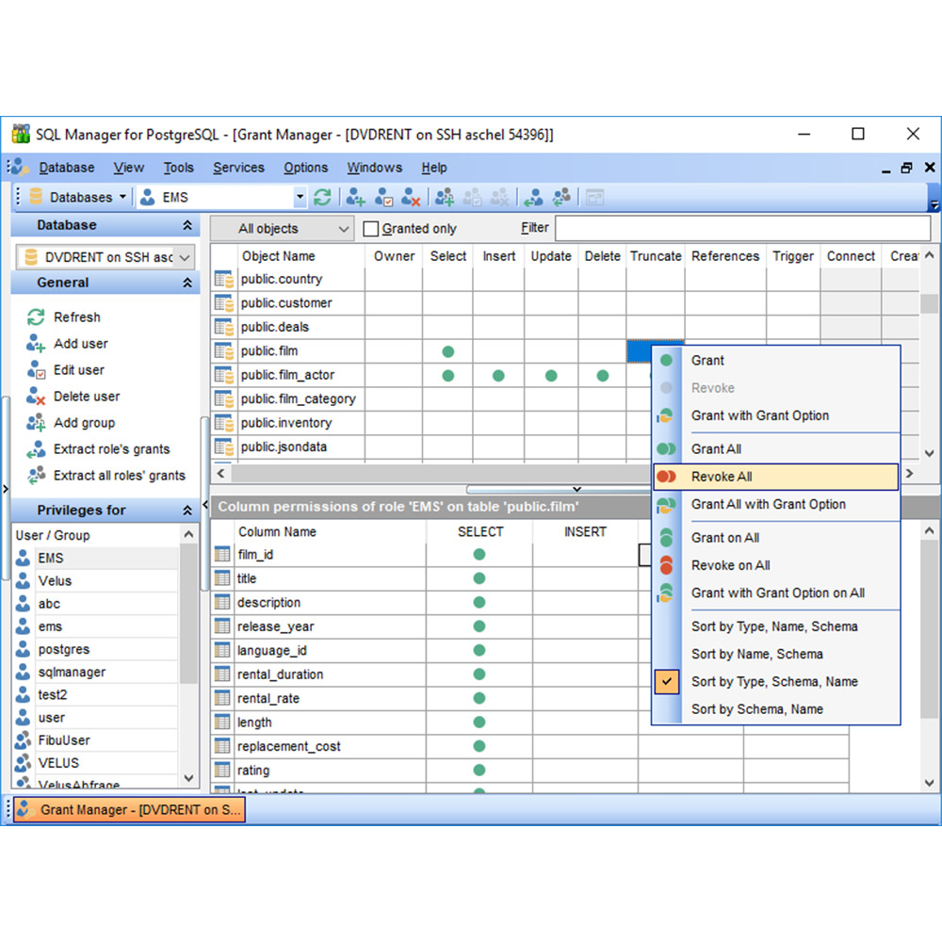Click the group icon next to FibuUser
The width and height of the screenshot is (942, 942).
click(23, 740)
